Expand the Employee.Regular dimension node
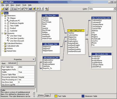117x99 pixels. coord(5,23)
